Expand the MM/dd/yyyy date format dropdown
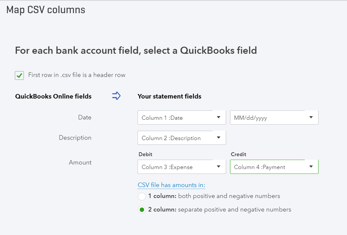The image size is (347, 235). pos(274,118)
